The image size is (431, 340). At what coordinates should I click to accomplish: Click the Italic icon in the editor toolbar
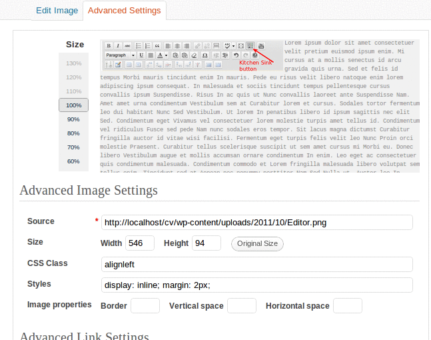click(x=117, y=45)
